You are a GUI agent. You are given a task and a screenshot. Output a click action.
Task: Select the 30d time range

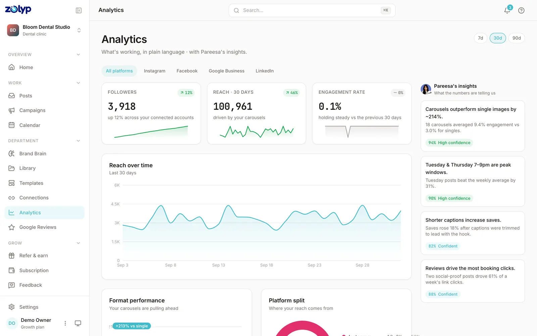coord(498,38)
